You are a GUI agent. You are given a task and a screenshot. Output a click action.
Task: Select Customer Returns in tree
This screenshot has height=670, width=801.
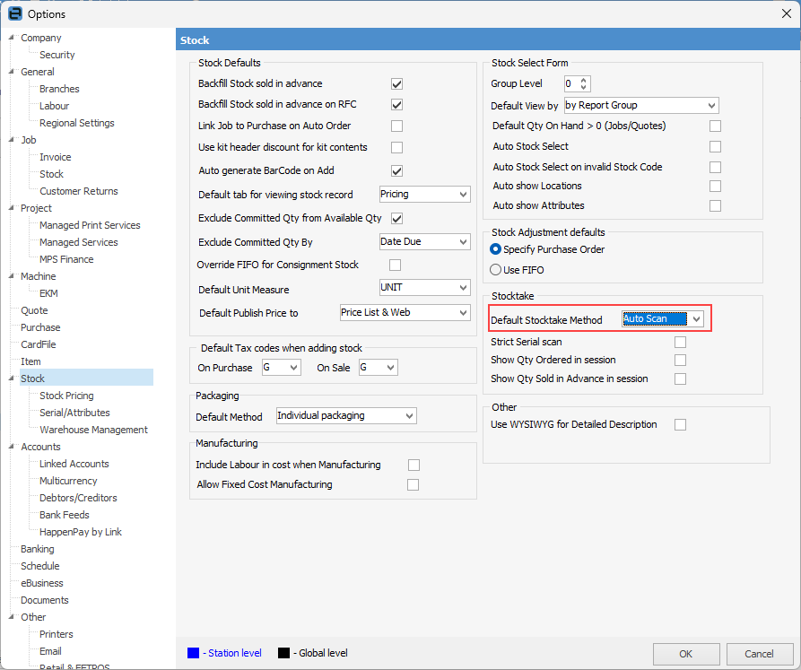79,191
